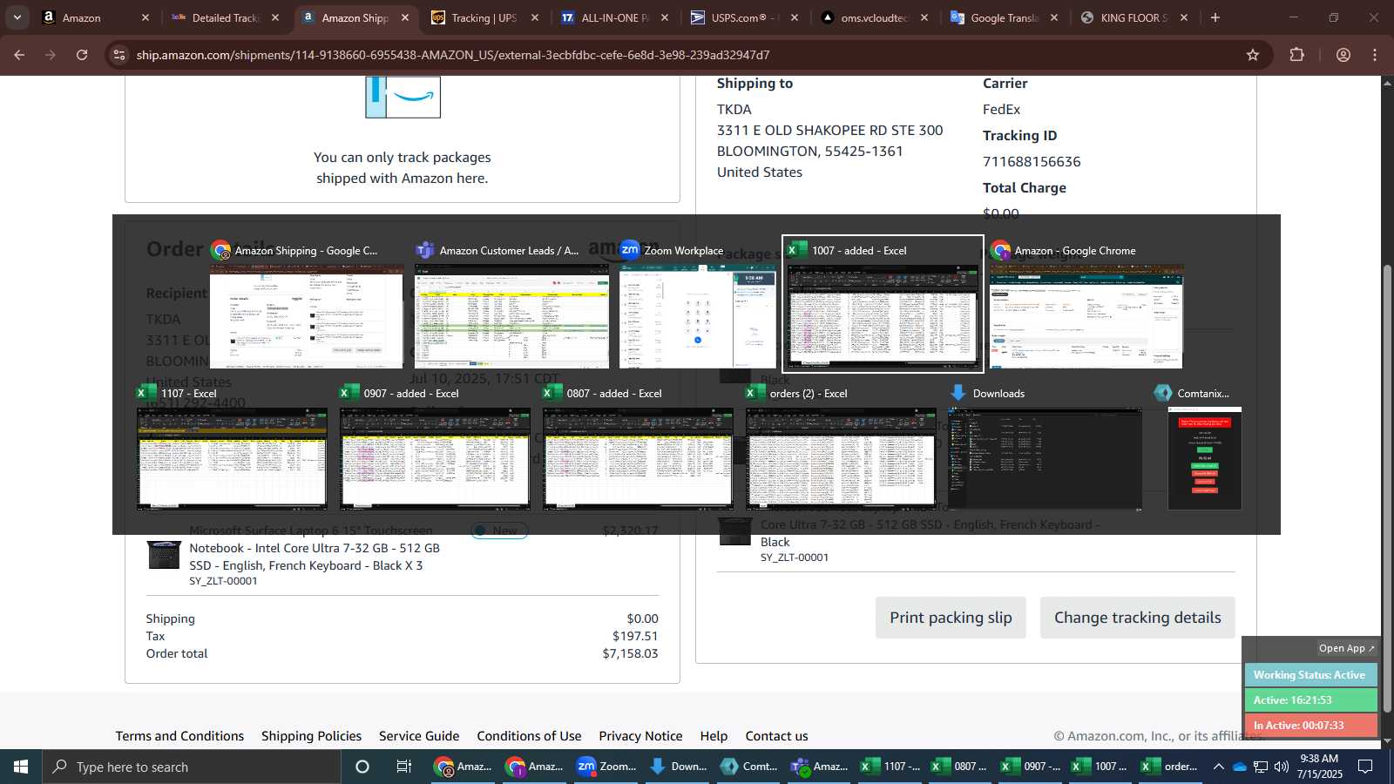Image resolution: width=1394 pixels, height=784 pixels.
Task: Open network icon in system tray
Action: [1261, 767]
